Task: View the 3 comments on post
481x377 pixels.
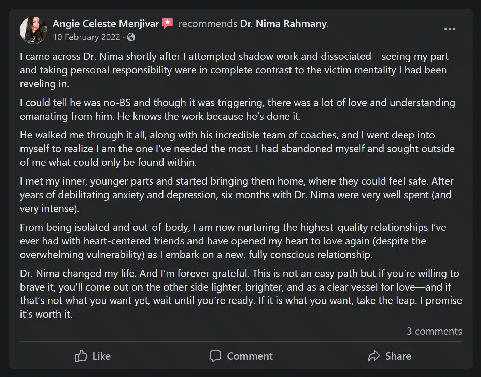Action: pos(434,331)
